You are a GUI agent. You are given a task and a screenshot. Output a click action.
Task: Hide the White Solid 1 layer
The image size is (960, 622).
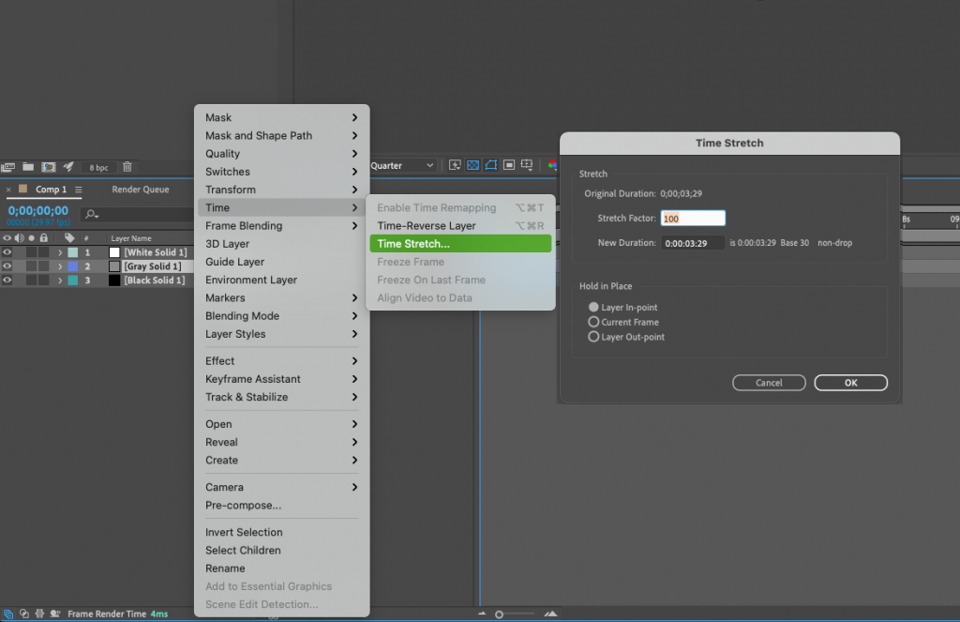(7, 251)
